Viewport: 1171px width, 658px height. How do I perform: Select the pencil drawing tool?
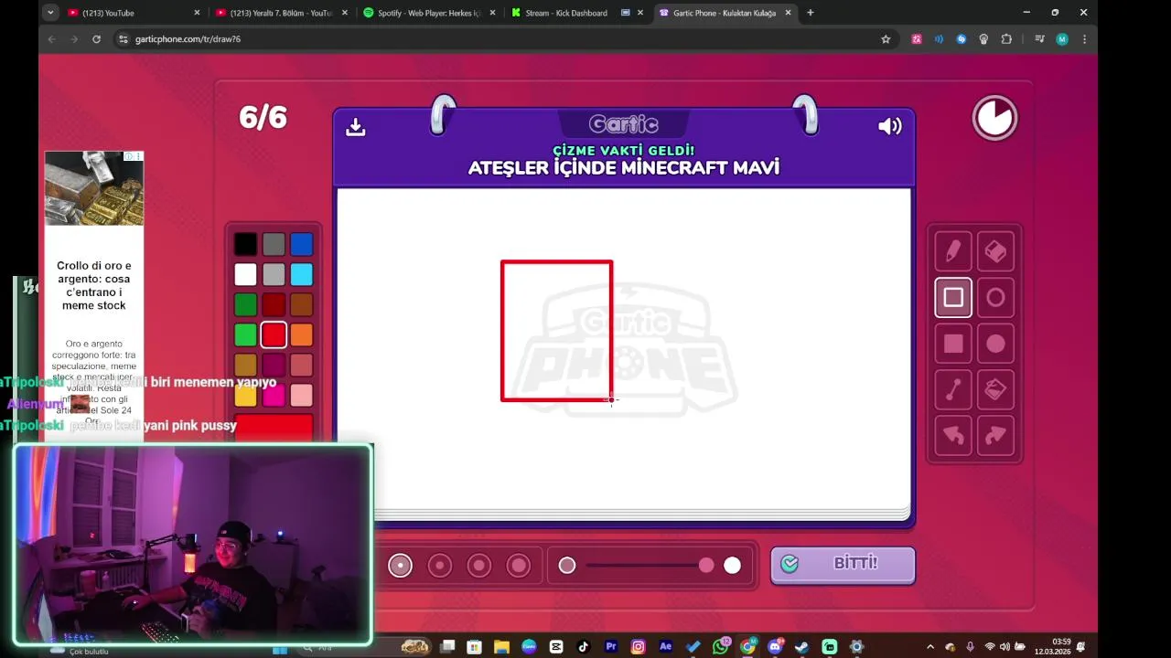click(953, 250)
